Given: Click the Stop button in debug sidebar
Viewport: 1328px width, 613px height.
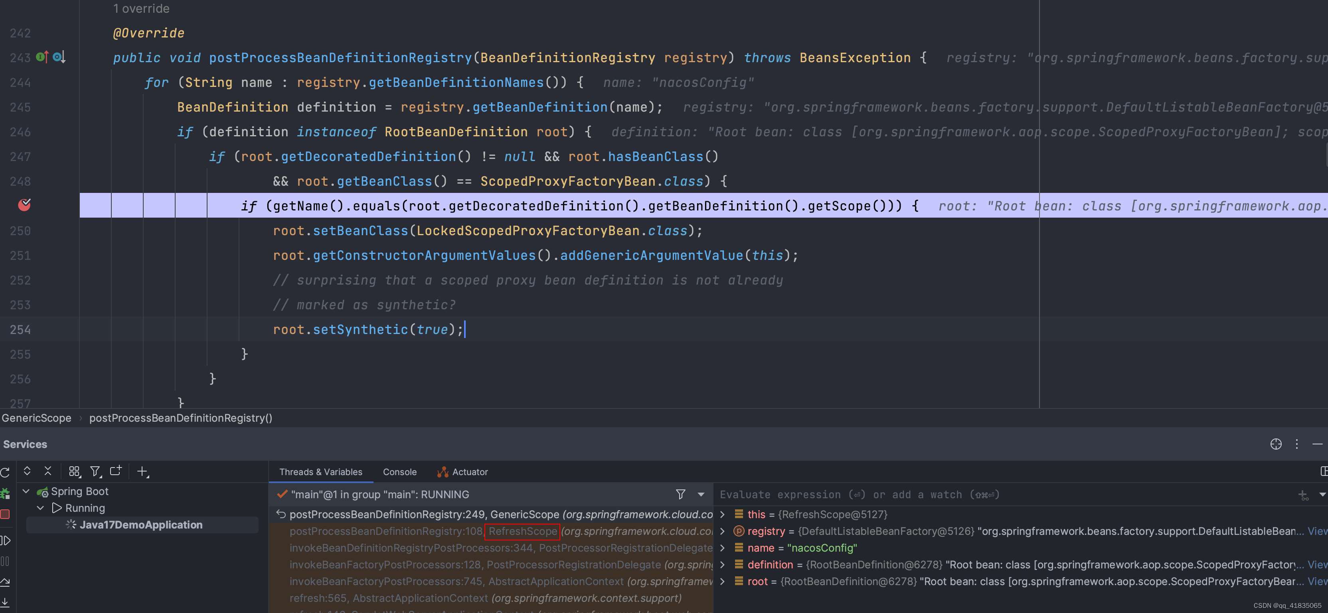Looking at the screenshot, I should pyautogui.click(x=5, y=514).
